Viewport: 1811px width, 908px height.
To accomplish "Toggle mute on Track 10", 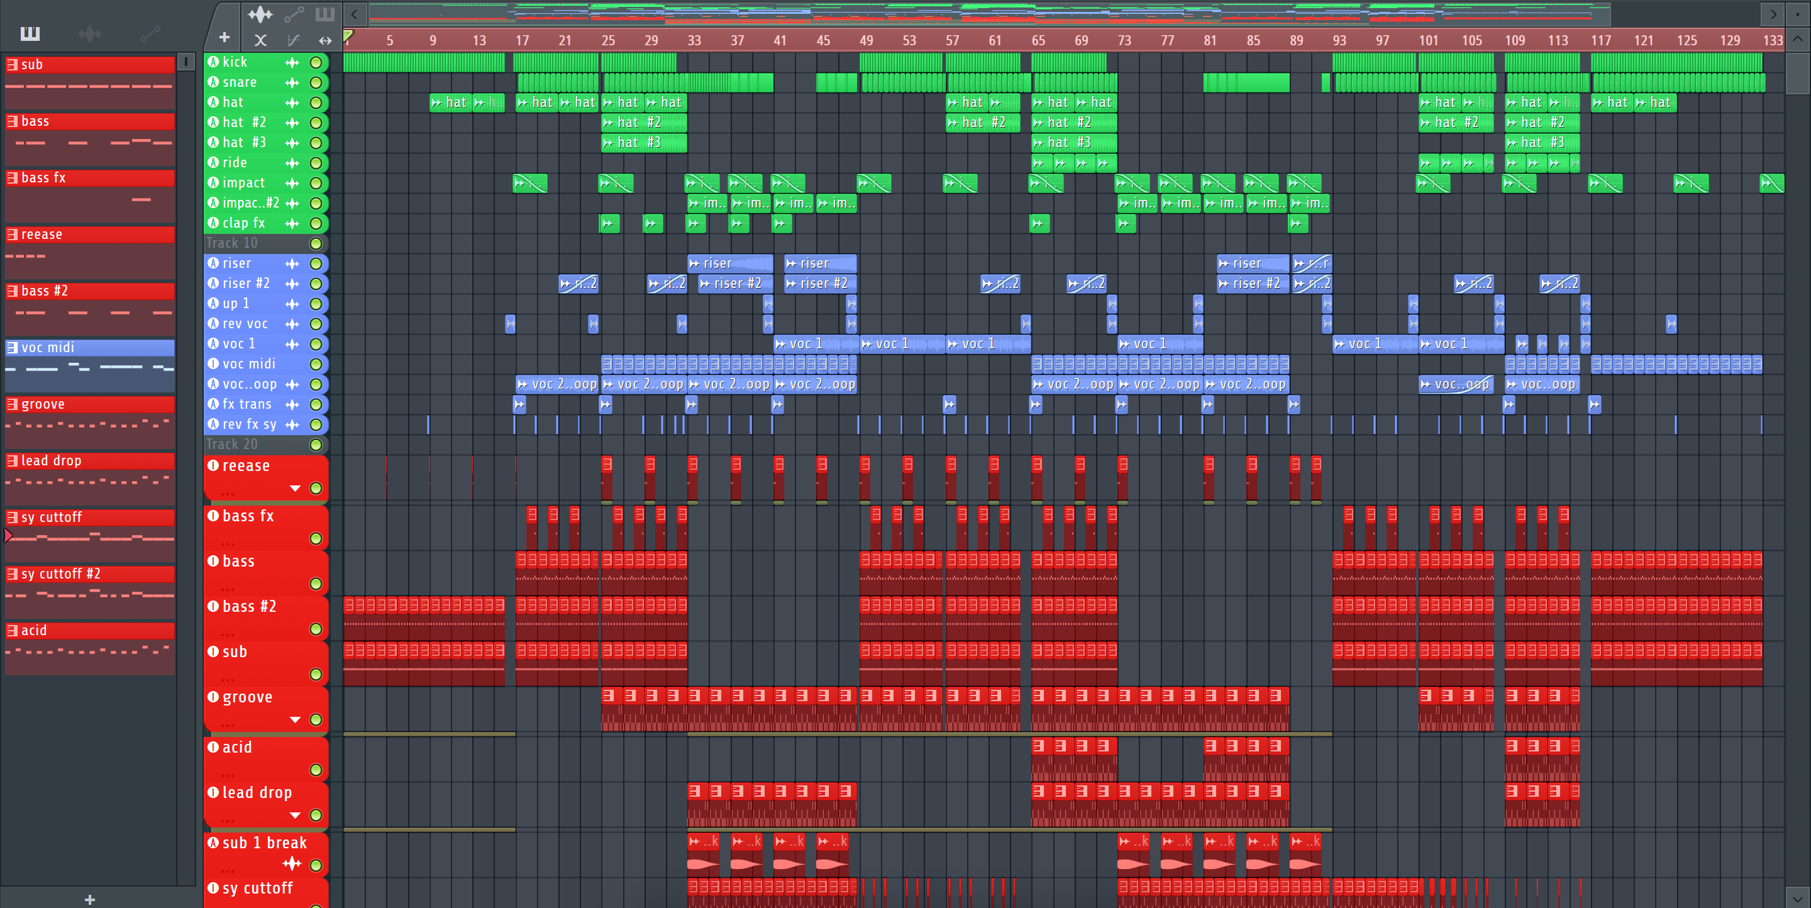I will (316, 243).
